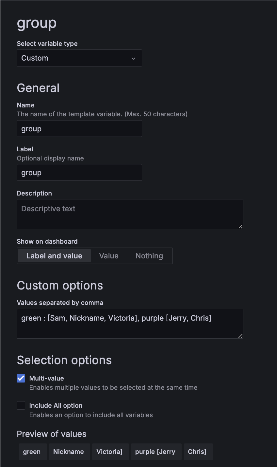Click the custom values textarea resize handle

(241, 336)
